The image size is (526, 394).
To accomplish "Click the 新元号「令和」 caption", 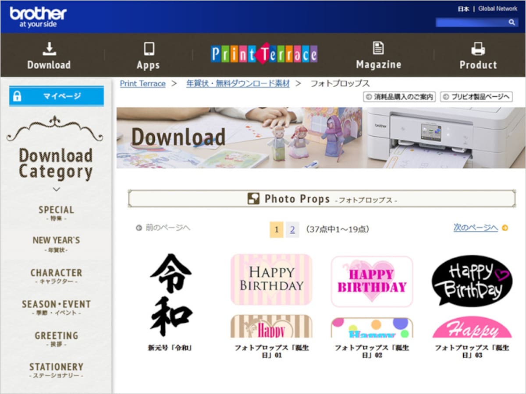I will pyautogui.click(x=170, y=348).
